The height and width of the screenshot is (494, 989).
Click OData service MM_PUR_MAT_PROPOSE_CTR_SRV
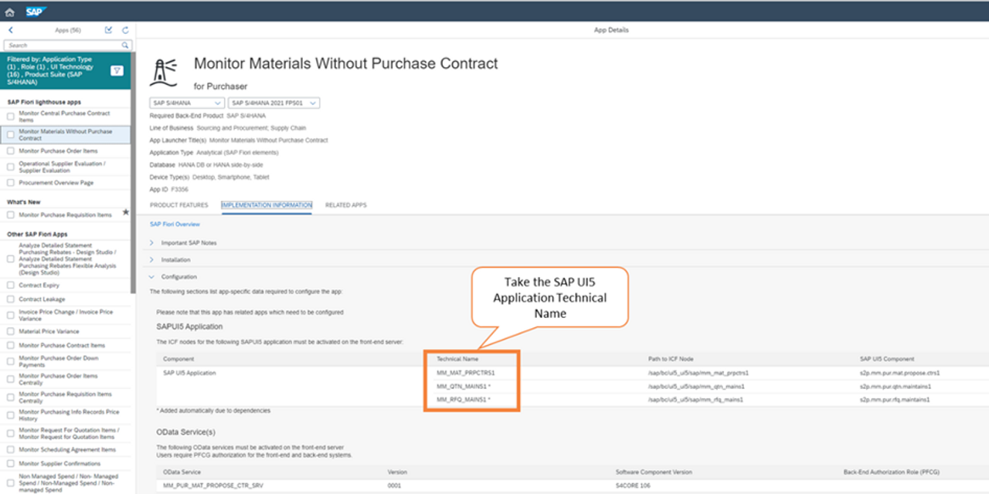[x=212, y=486]
